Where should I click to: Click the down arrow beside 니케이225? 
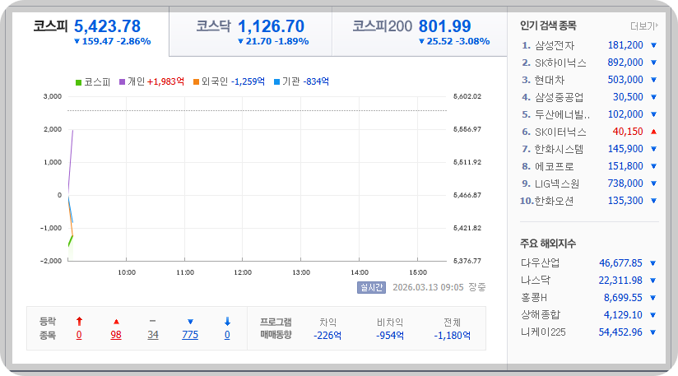click(x=653, y=332)
